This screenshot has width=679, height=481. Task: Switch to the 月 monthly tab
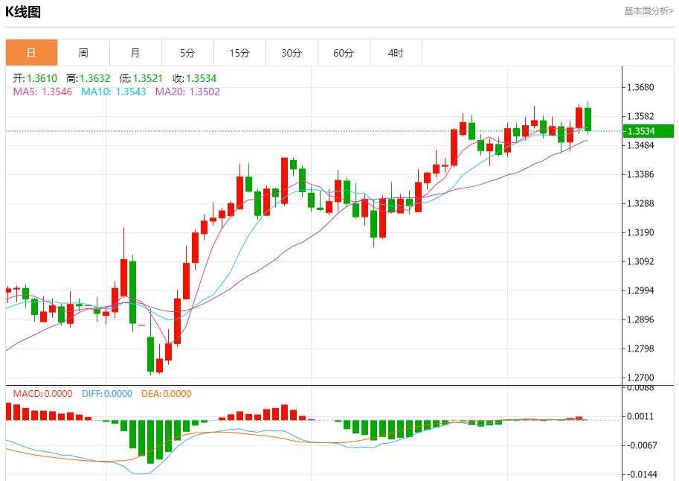pos(135,53)
